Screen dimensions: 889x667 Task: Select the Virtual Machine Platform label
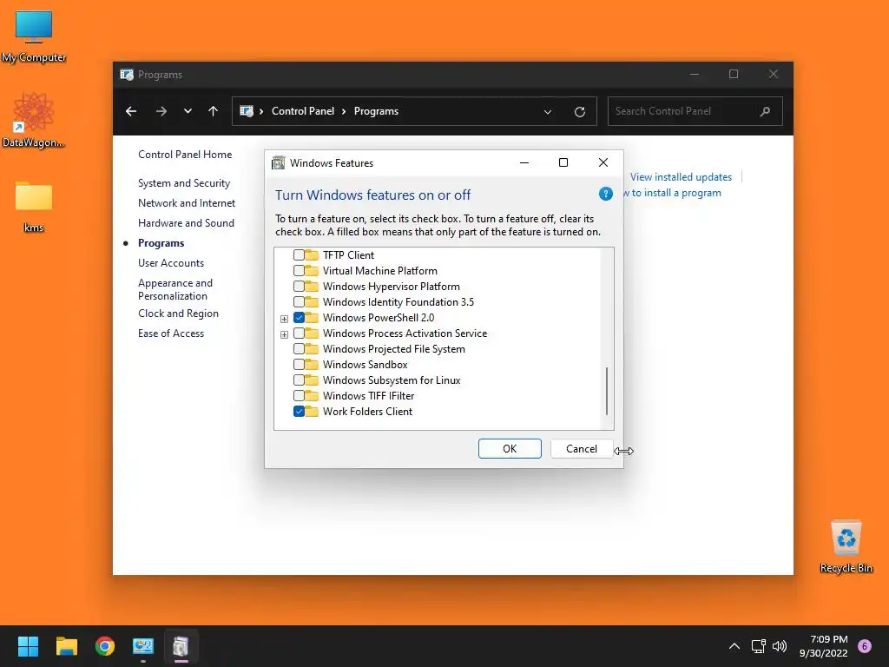point(380,271)
